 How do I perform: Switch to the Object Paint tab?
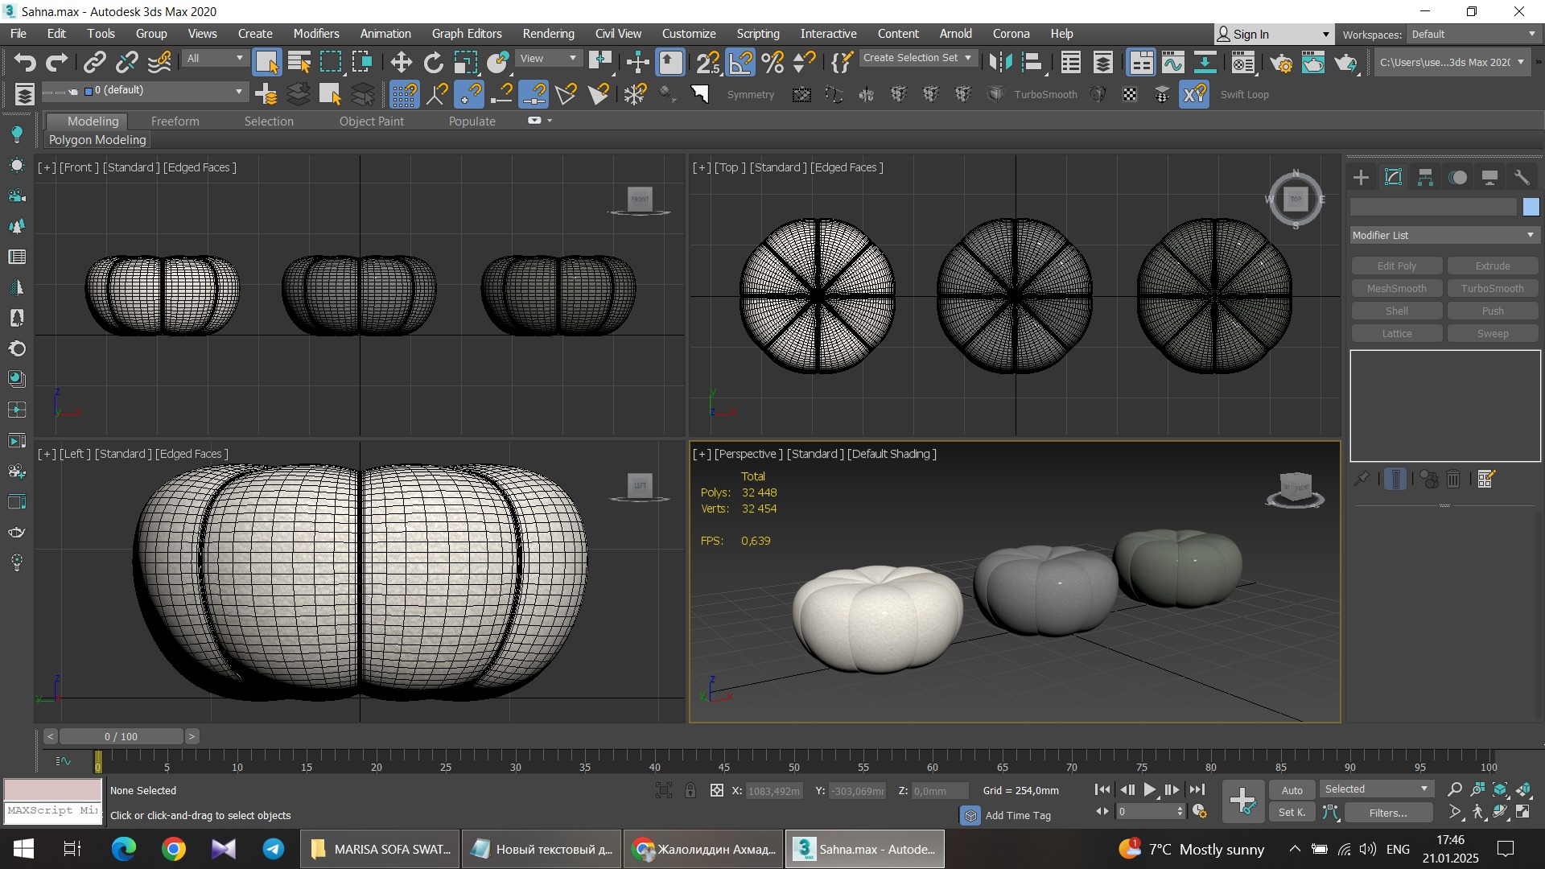click(x=371, y=121)
